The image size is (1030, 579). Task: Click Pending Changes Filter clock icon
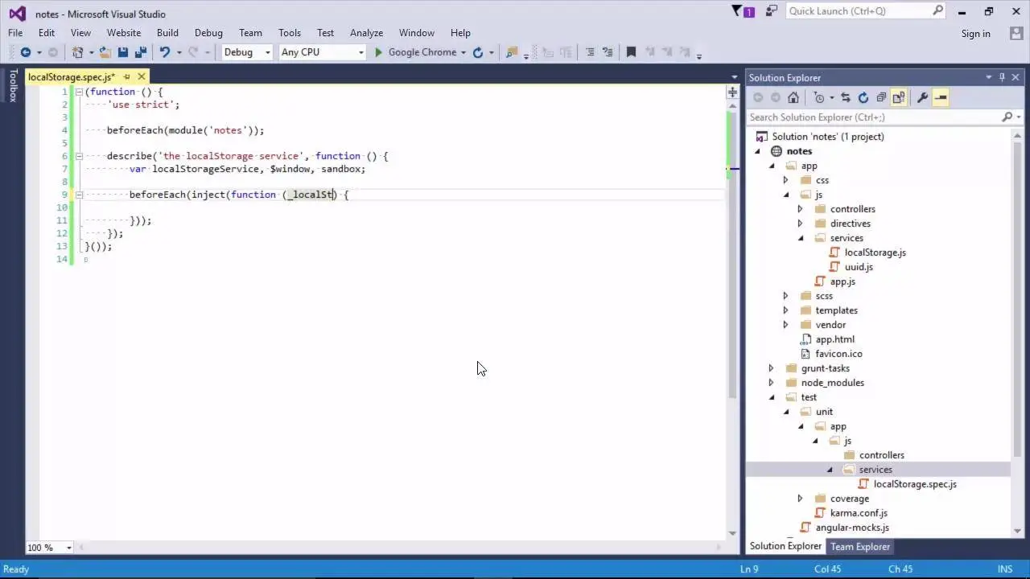[819, 97]
